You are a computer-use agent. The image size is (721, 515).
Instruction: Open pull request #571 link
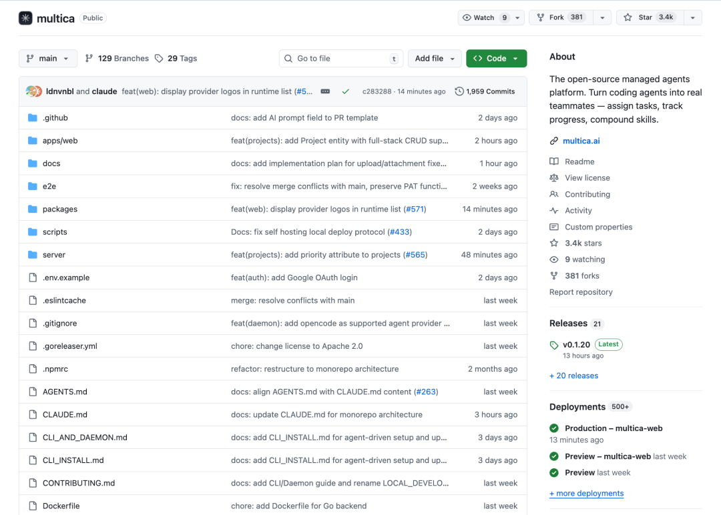(415, 209)
